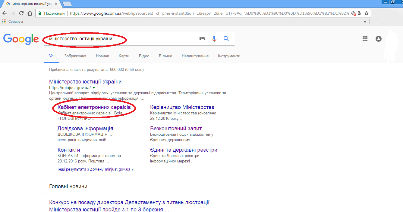Select the Усі results tab

coord(52,56)
